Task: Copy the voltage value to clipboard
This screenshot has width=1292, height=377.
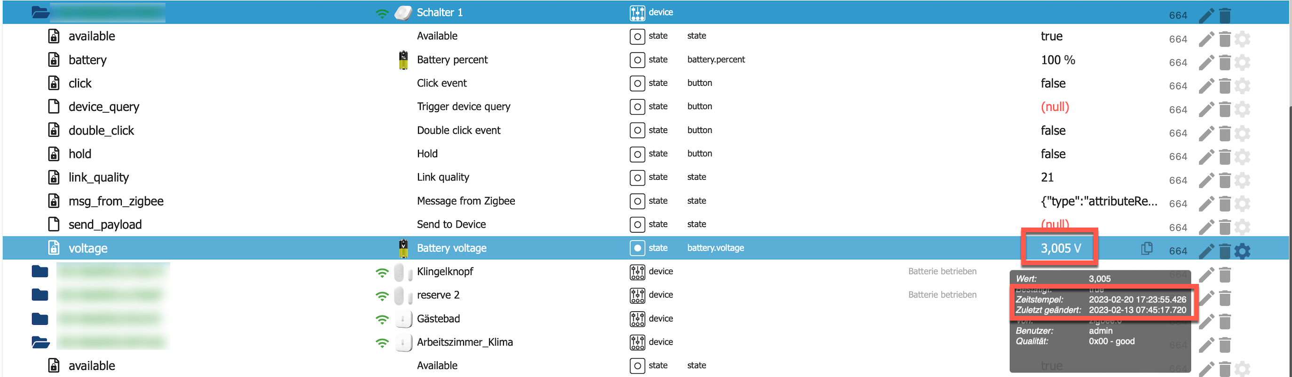Action: tap(1147, 249)
